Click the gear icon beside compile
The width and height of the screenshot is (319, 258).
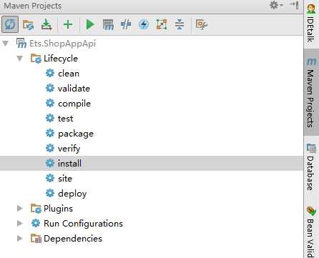click(x=50, y=103)
